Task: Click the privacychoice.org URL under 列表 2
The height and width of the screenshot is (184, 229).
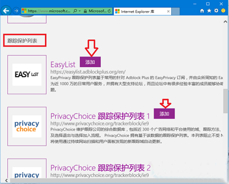Action: 99,175
